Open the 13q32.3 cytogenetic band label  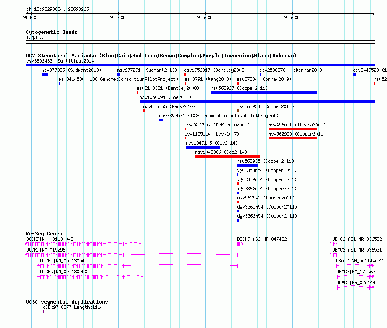35,37
